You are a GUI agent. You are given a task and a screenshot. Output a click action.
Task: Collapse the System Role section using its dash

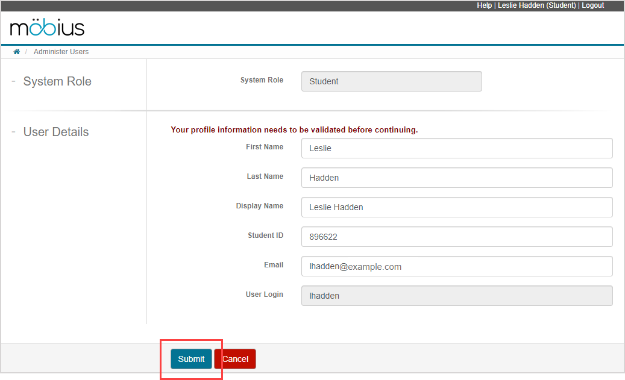pyautogui.click(x=13, y=81)
